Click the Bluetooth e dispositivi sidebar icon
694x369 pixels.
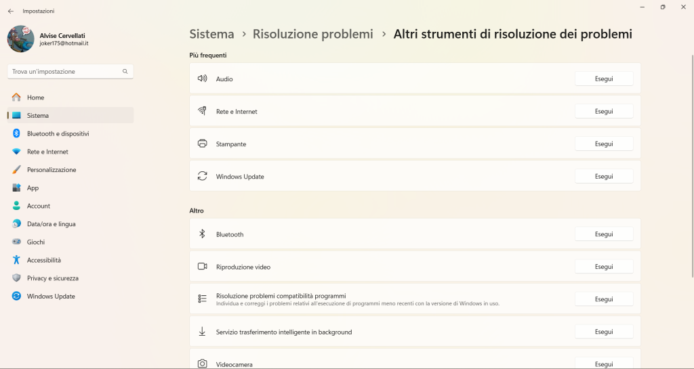click(x=16, y=133)
